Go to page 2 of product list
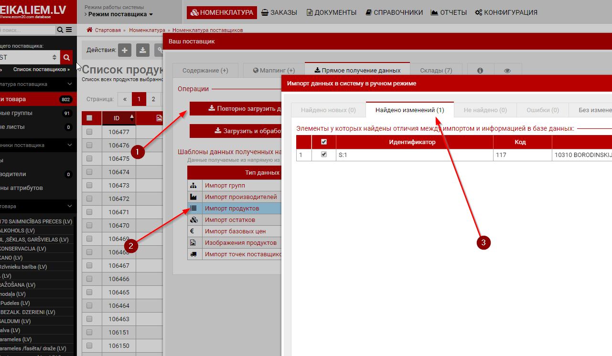612x356 pixels. pyautogui.click(x=153, y=99)
